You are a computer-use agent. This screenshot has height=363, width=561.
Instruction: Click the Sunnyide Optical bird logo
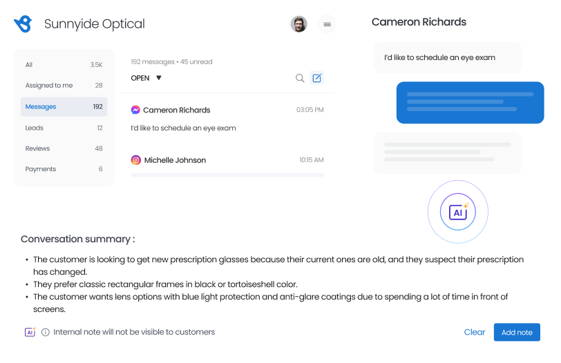tap(23, 24)
